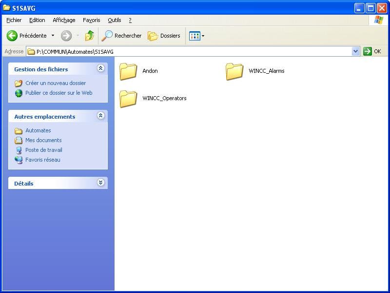Open the Rechercher search tool
Image resolution: width=390 pixels, height=293 pixels.
[x=121, y=36]
